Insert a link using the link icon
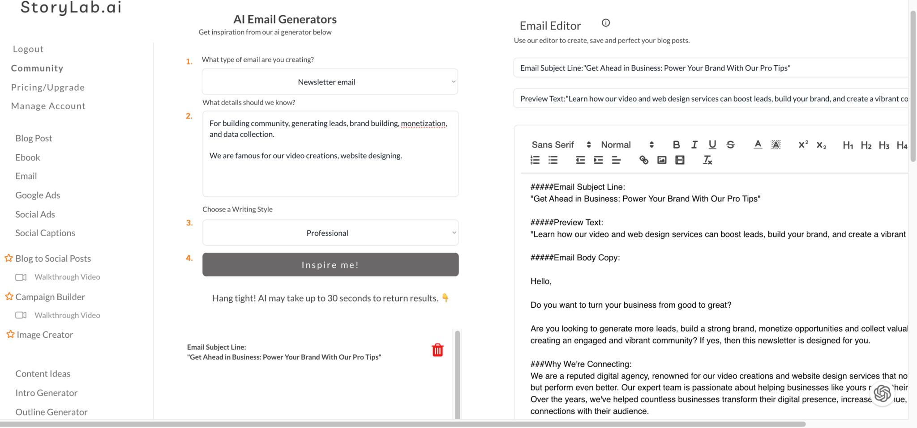 tap(643, 160)
